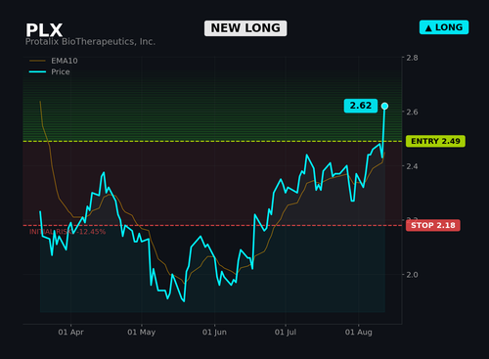This screenshot has width=489, height=359.
Task: Click the Protalix BioTherapeutics, Inc. company name
Action: 90,42
